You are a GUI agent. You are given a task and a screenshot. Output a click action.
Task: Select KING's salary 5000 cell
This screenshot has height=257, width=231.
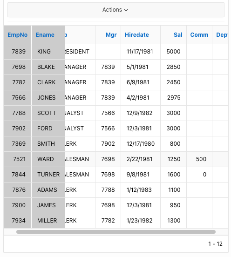173,52
